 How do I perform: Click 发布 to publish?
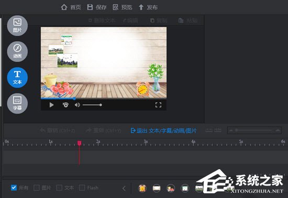[148, 7]
